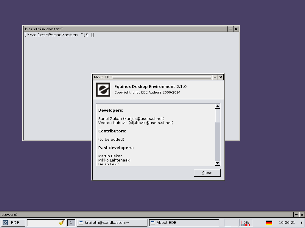Click the broom icon to clear quick-launch field
305x228 pixels.
(62, 223)
